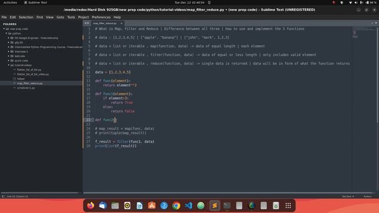The image size is (379, 213).
Task: Open scheduler-1.py in sidebar
Action: (x=26, y=88)
